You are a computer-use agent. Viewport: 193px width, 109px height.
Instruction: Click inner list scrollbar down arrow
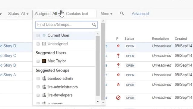pyautogui.click(x=98, y=101)
